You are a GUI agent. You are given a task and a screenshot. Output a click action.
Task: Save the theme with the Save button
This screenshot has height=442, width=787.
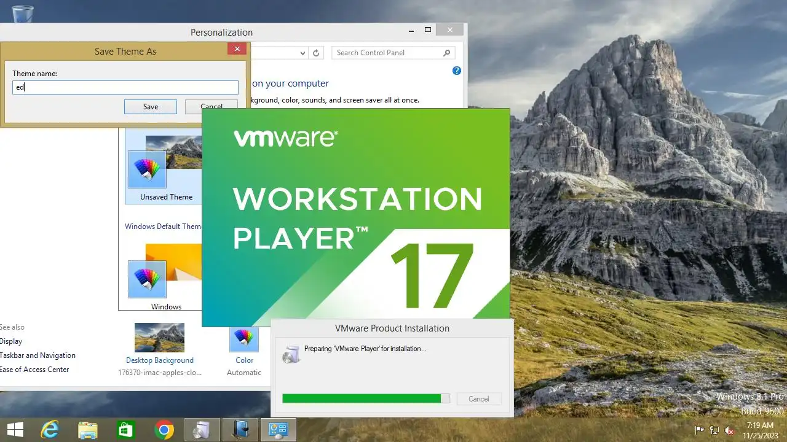(x=151, y=107)
